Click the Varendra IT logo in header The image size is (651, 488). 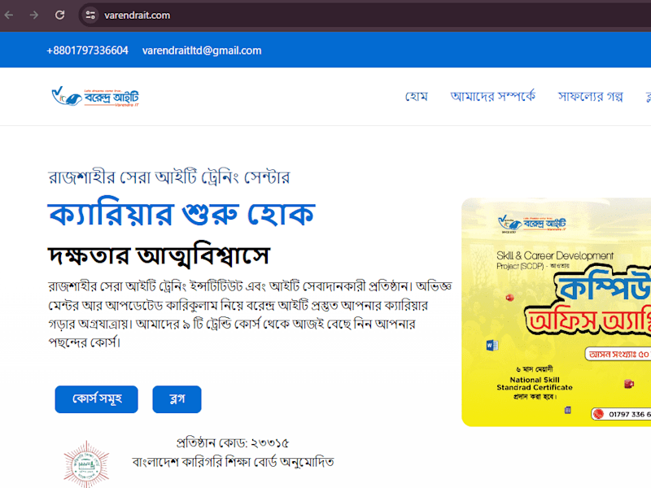coord(95,97)
